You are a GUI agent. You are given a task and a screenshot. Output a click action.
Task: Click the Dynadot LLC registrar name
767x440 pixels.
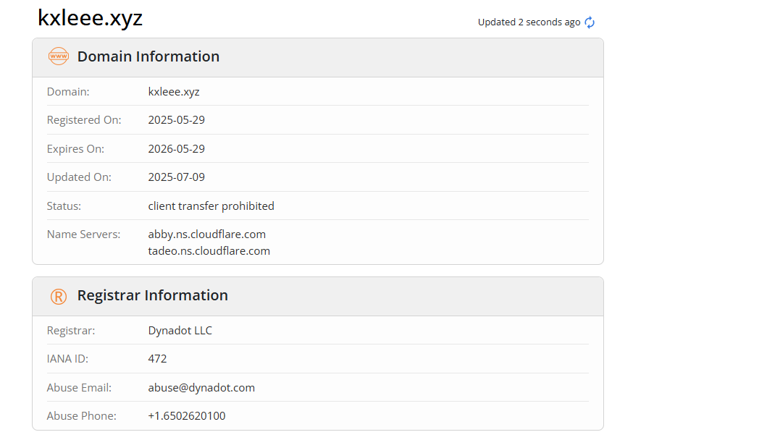(180, 331)
